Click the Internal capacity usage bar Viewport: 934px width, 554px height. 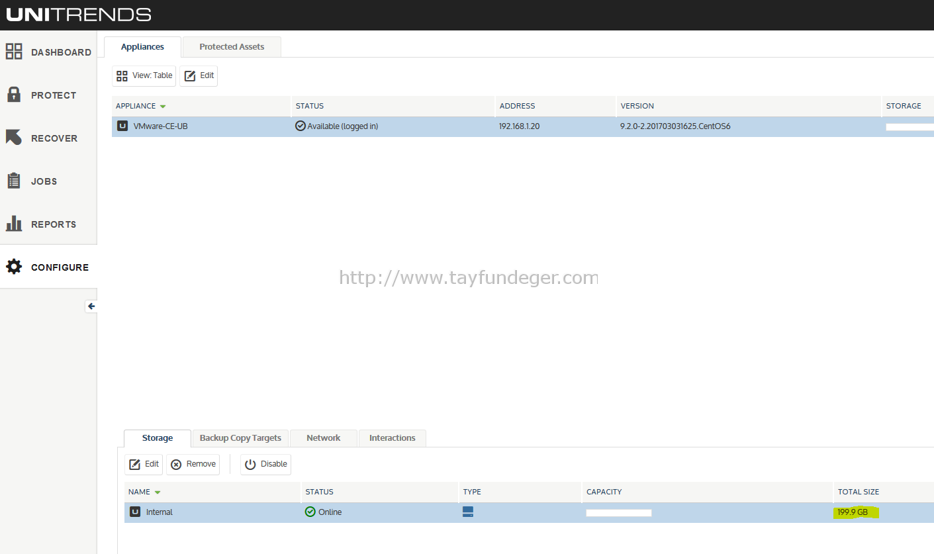619,513
